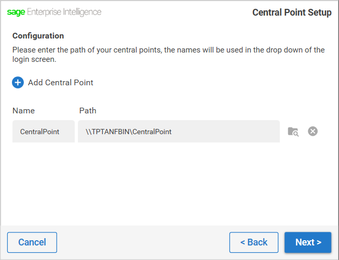Click the Enterprise Intelligence product name
Viewport: 339px width, 260px height.
(64, 12)
